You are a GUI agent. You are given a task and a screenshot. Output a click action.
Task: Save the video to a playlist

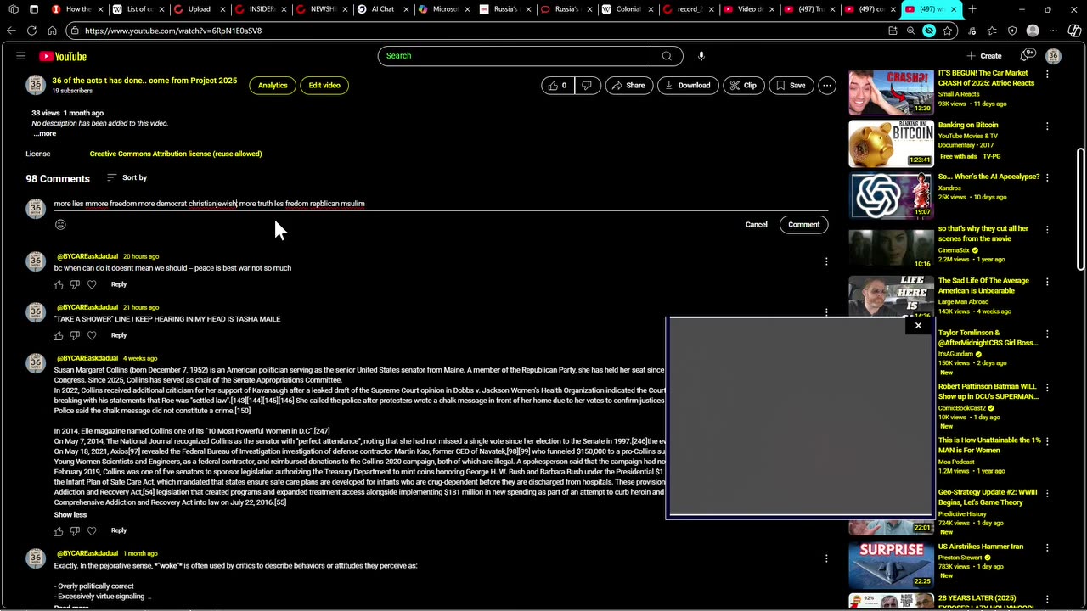pyautogui.click(x=790, y=85)
